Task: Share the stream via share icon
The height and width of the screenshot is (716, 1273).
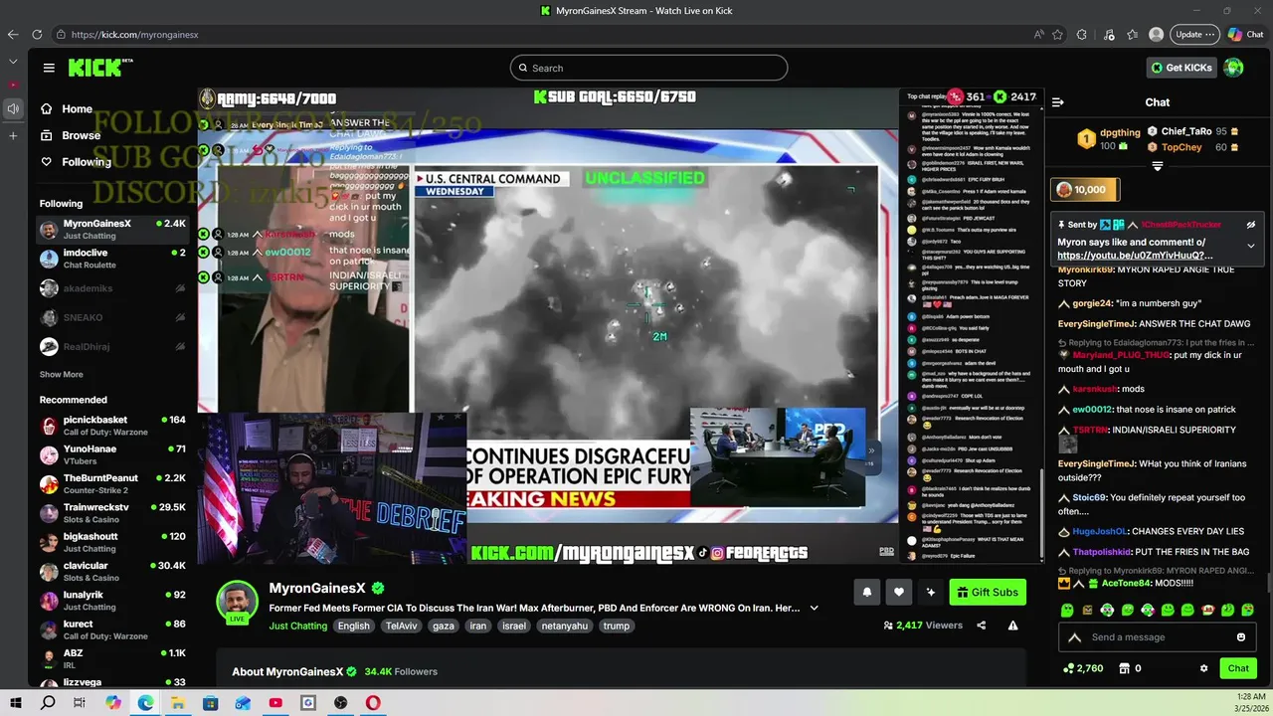Action: tap(982, 626)
